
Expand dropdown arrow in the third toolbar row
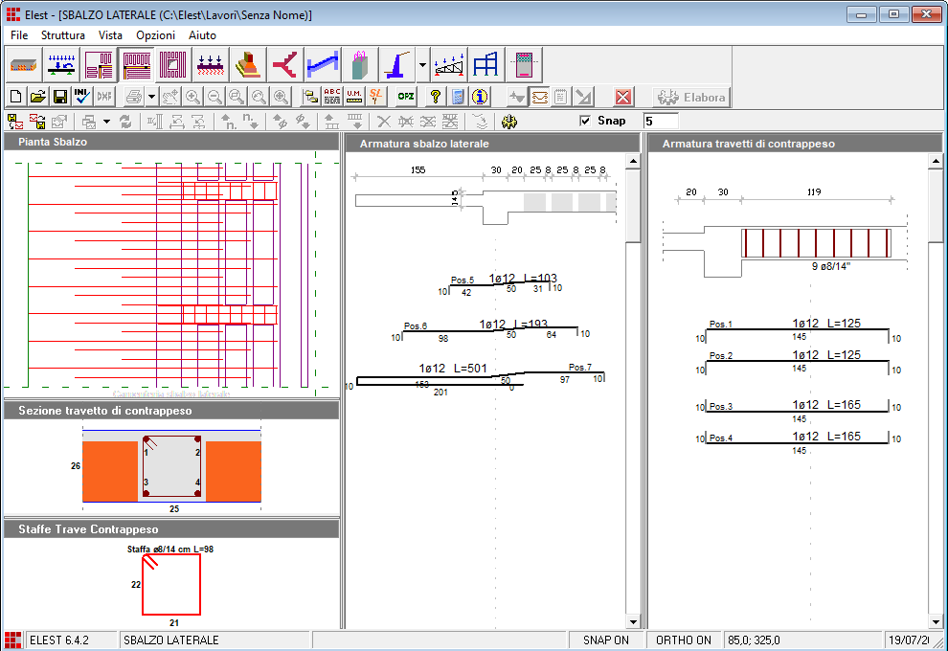click(x=105, y=123)
